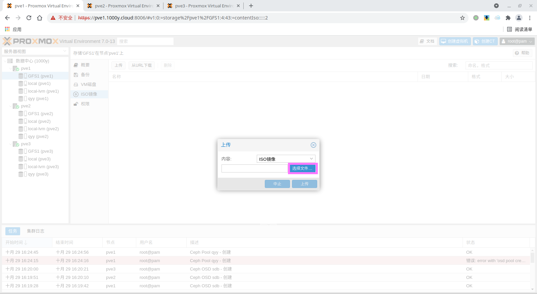This screenshot has height=294, width=537.
Task: Open the apps grid shortcut
Action: point(7,29)
